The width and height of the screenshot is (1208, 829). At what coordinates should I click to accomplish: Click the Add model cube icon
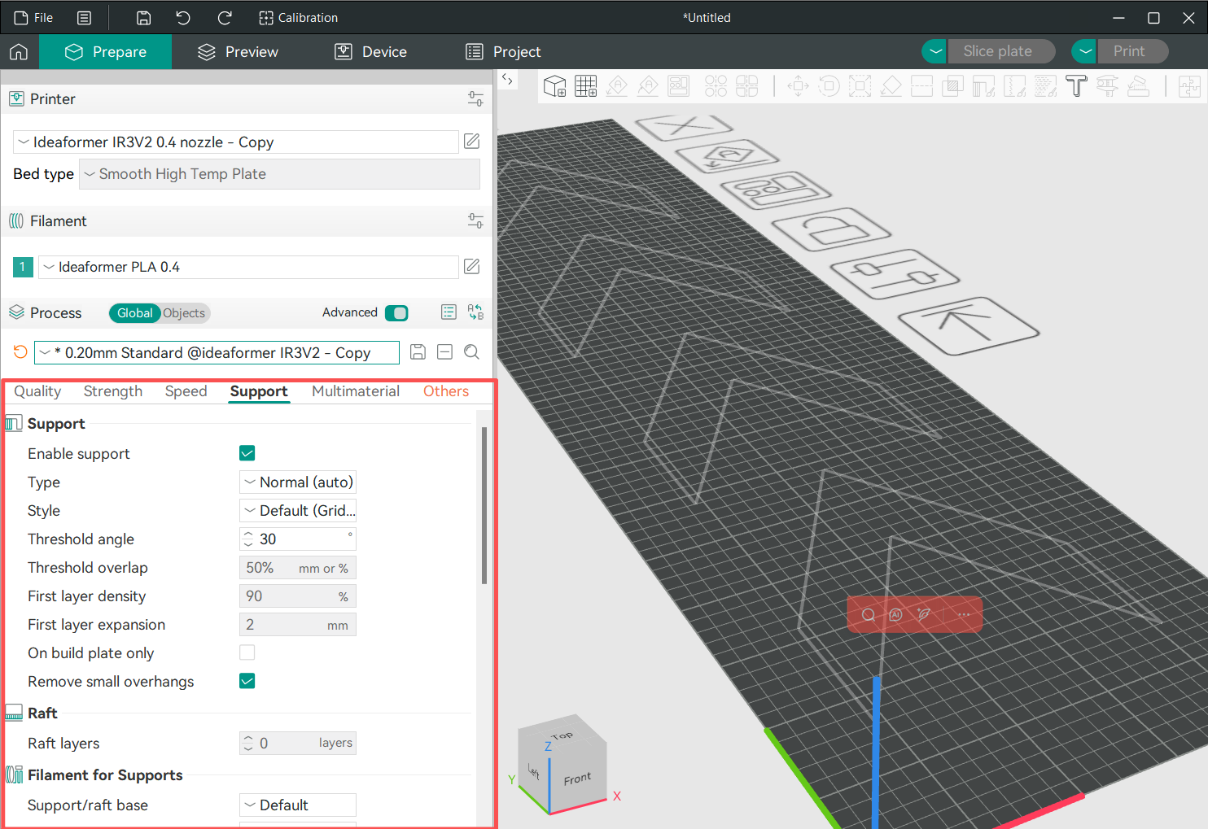[554, 86]
